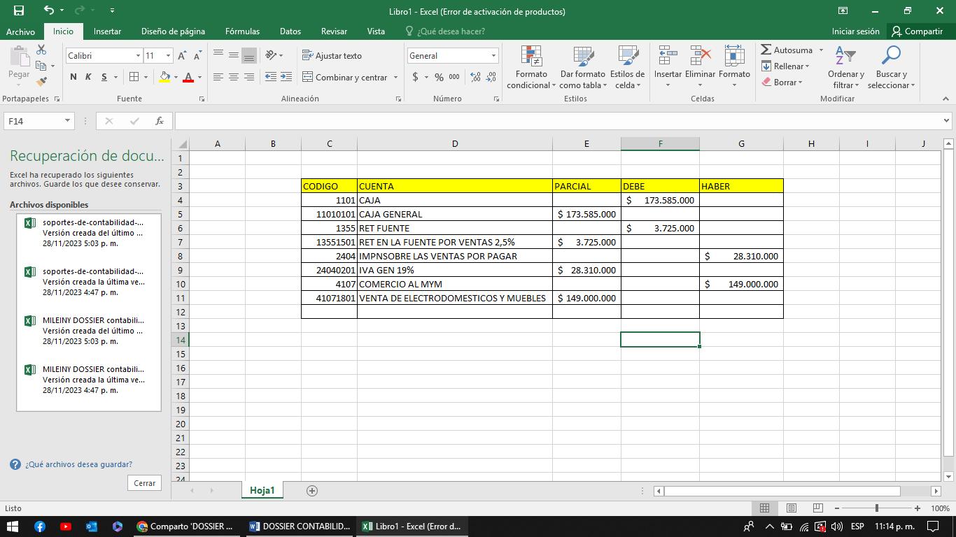
Task: Increase font size with the large A icon
Action: click(182, 55)
